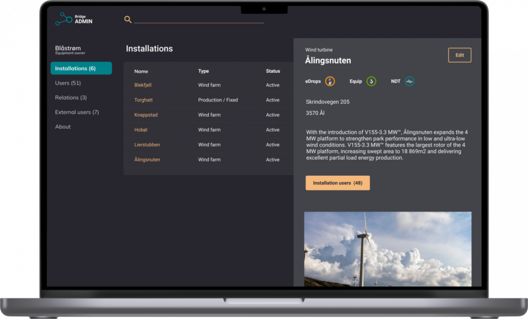The height and width of the screenshot is (319, 528).
Task: Click the search magnifier icon
Action: (128, 20)
